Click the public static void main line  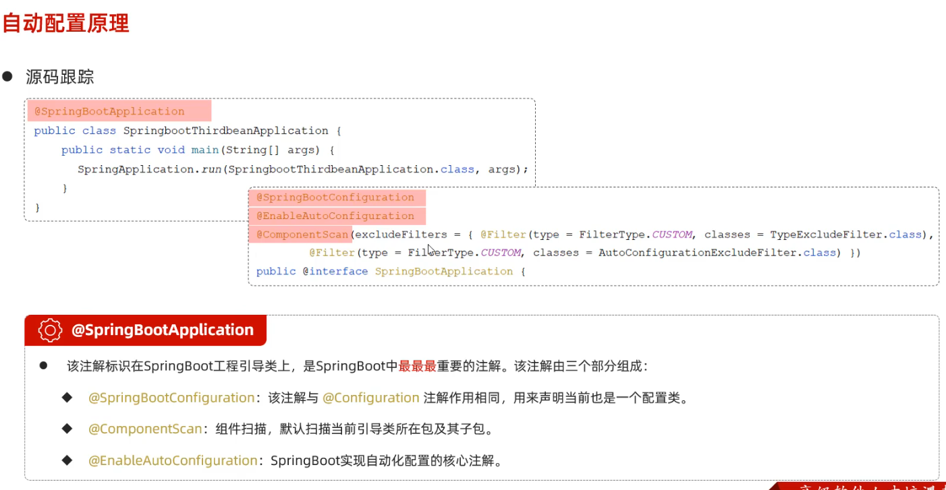pyautogui.click(x=198, y=150)
